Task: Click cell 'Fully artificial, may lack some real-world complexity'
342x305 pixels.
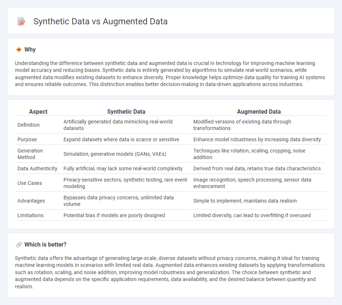Action: pyautogui.click(x=126, y=168)
